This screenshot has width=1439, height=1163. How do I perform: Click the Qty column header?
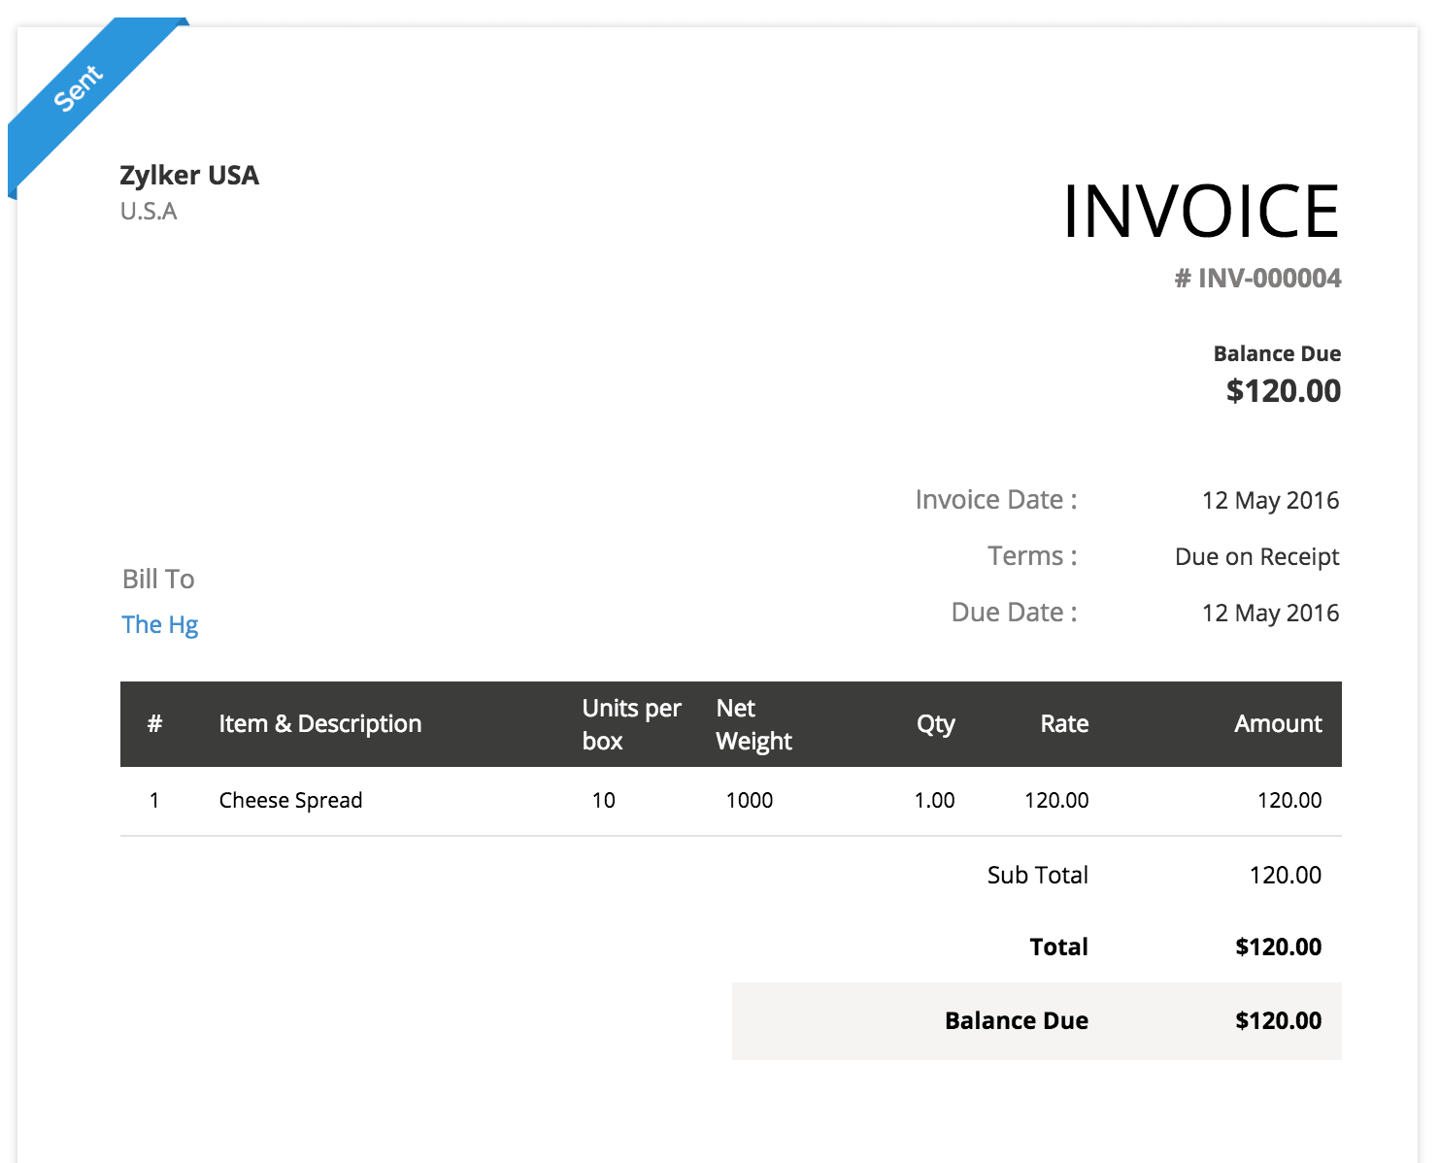tap(935, 724)
